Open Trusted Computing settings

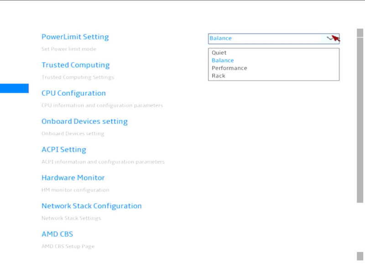pyautogui.click(x=75, y=65)
